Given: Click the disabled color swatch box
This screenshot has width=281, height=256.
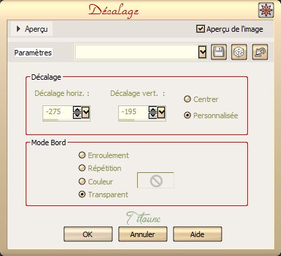Looking at the screenshot, I should pos(155,180).
